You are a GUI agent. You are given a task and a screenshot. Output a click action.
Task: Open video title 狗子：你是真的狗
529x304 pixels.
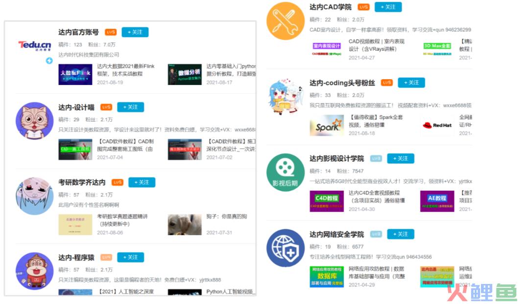pyautogui.click(x=227, y=216)
